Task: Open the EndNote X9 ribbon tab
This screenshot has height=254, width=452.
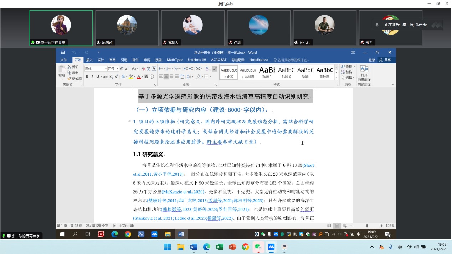Action: [x=197, y=60]
